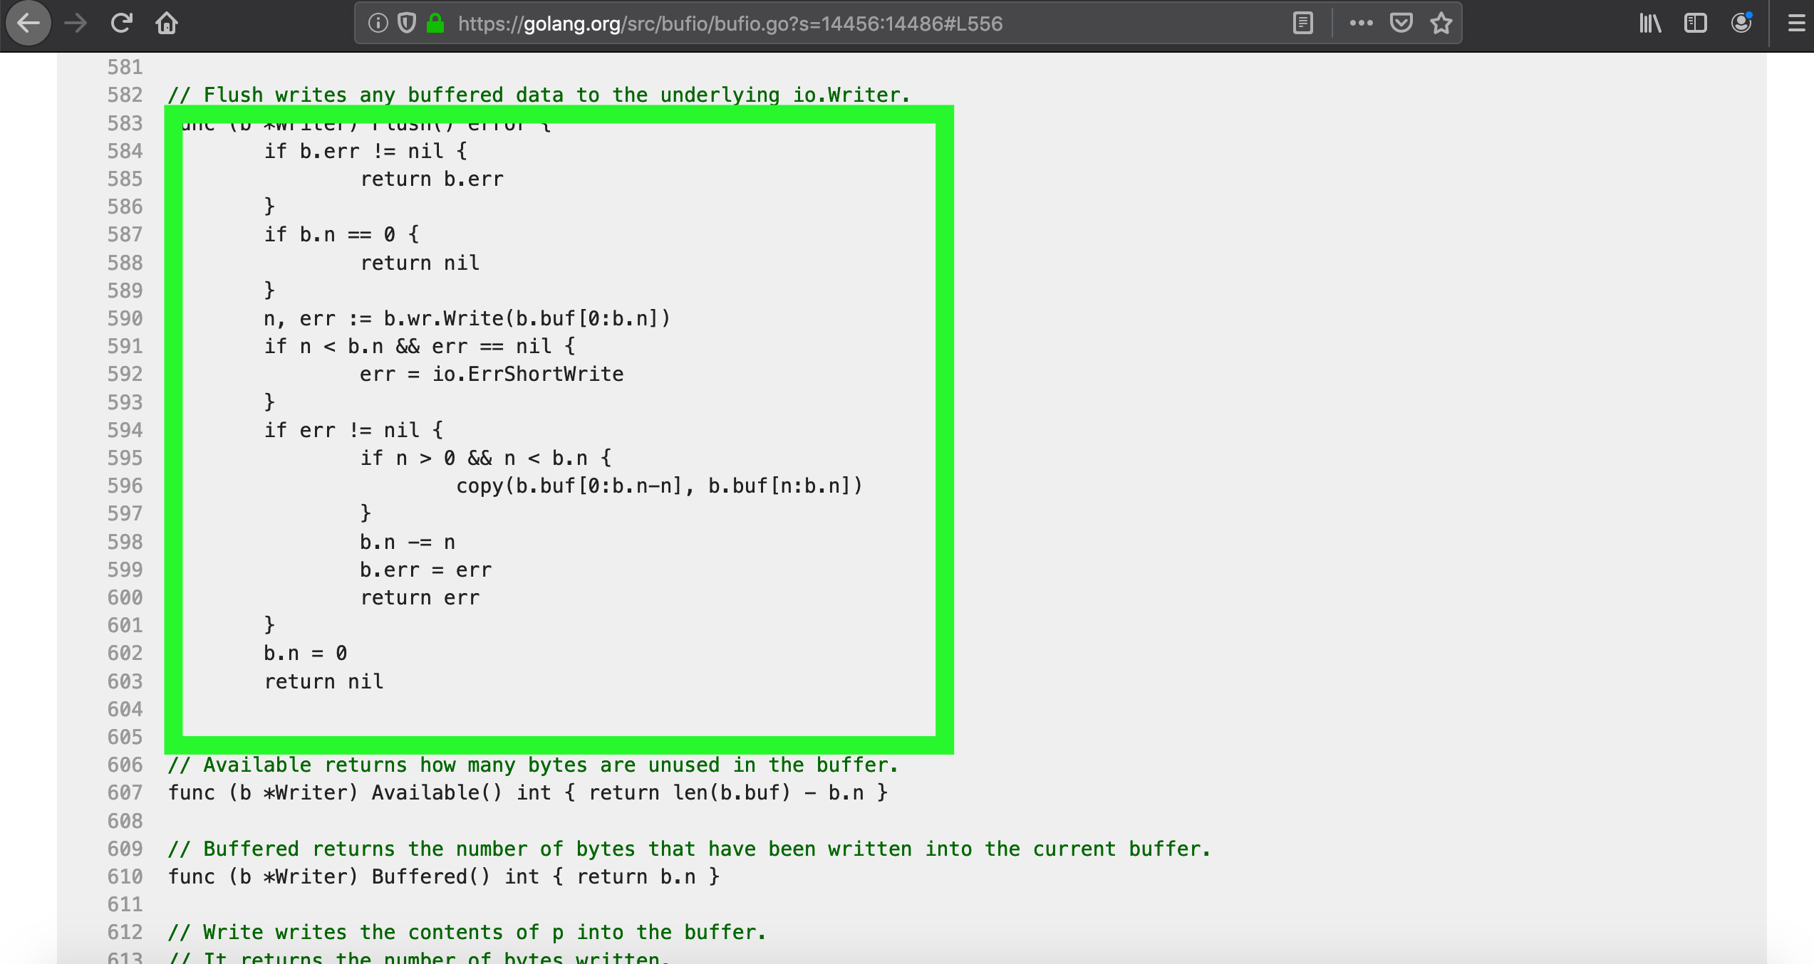Reload the bufio.go source page

(122, 23)
